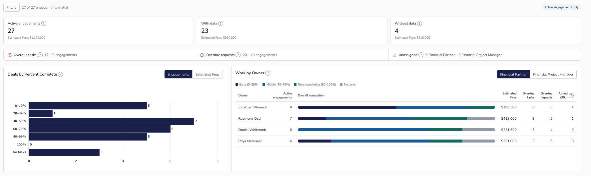591x176 pixels.
Task: Open the Filters button
Action: click(x=11, y=7)
